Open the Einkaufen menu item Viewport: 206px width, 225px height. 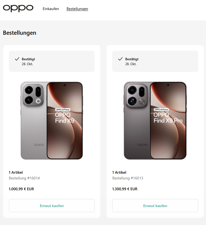point(51,9)
